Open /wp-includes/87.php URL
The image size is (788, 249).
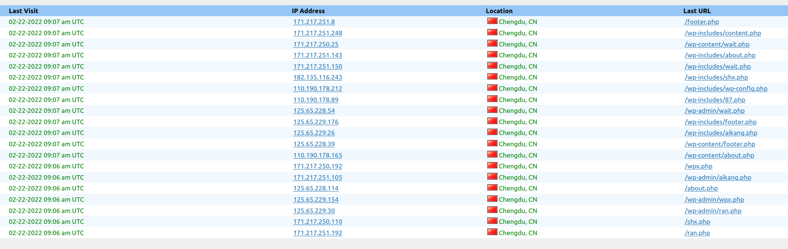715,100
